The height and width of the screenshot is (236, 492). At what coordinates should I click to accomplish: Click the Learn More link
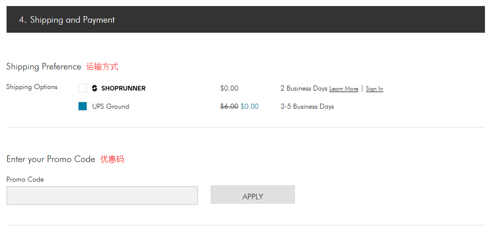tap(344, 89)
